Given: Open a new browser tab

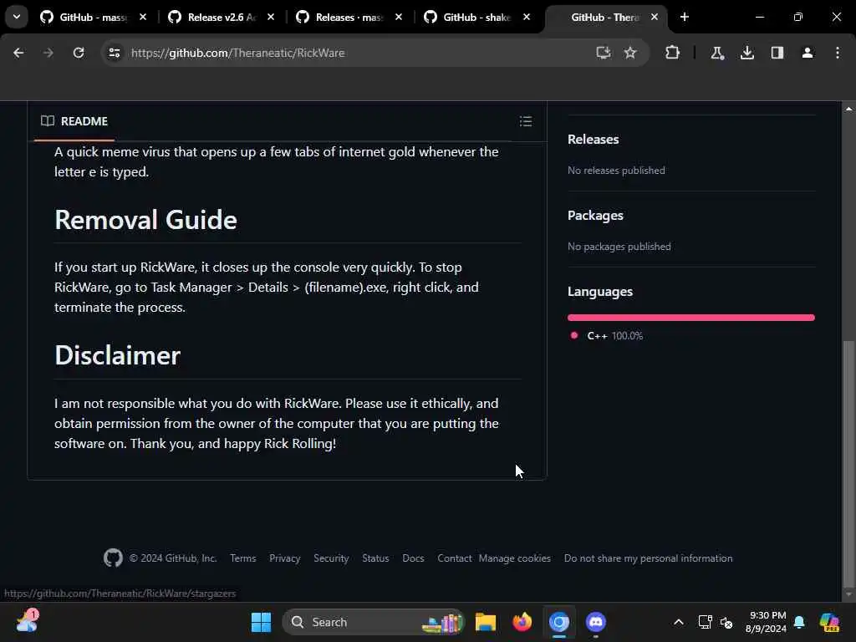Looking at the screenshot, I should tap(685, 17).
